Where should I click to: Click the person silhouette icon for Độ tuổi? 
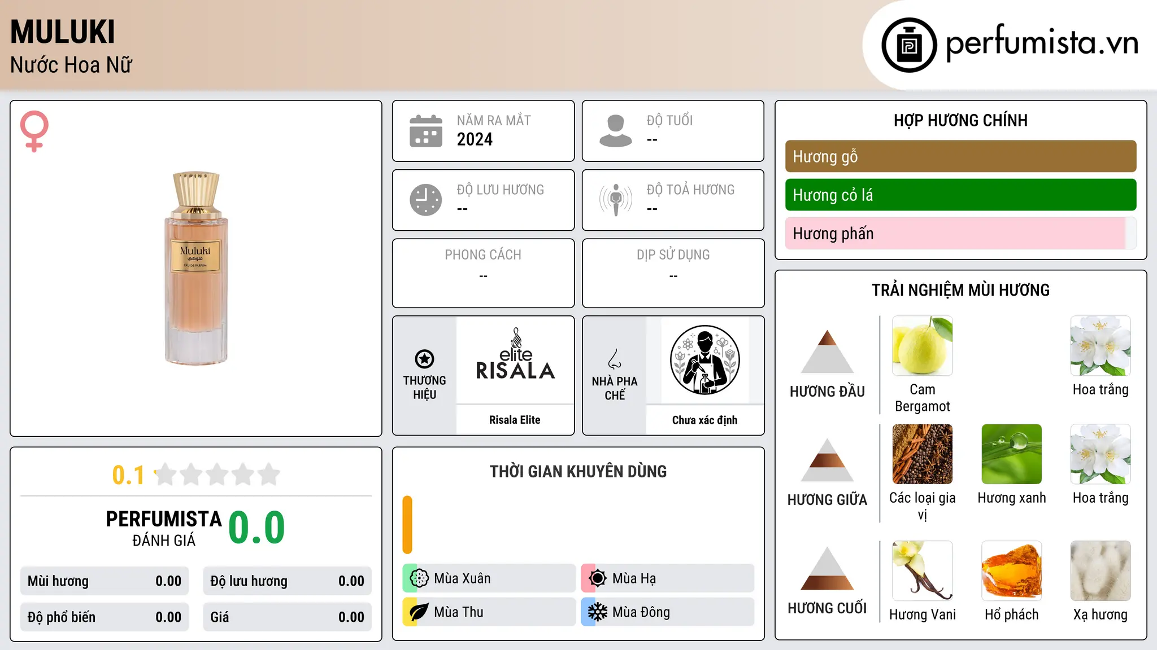click(x=615, y=131)
